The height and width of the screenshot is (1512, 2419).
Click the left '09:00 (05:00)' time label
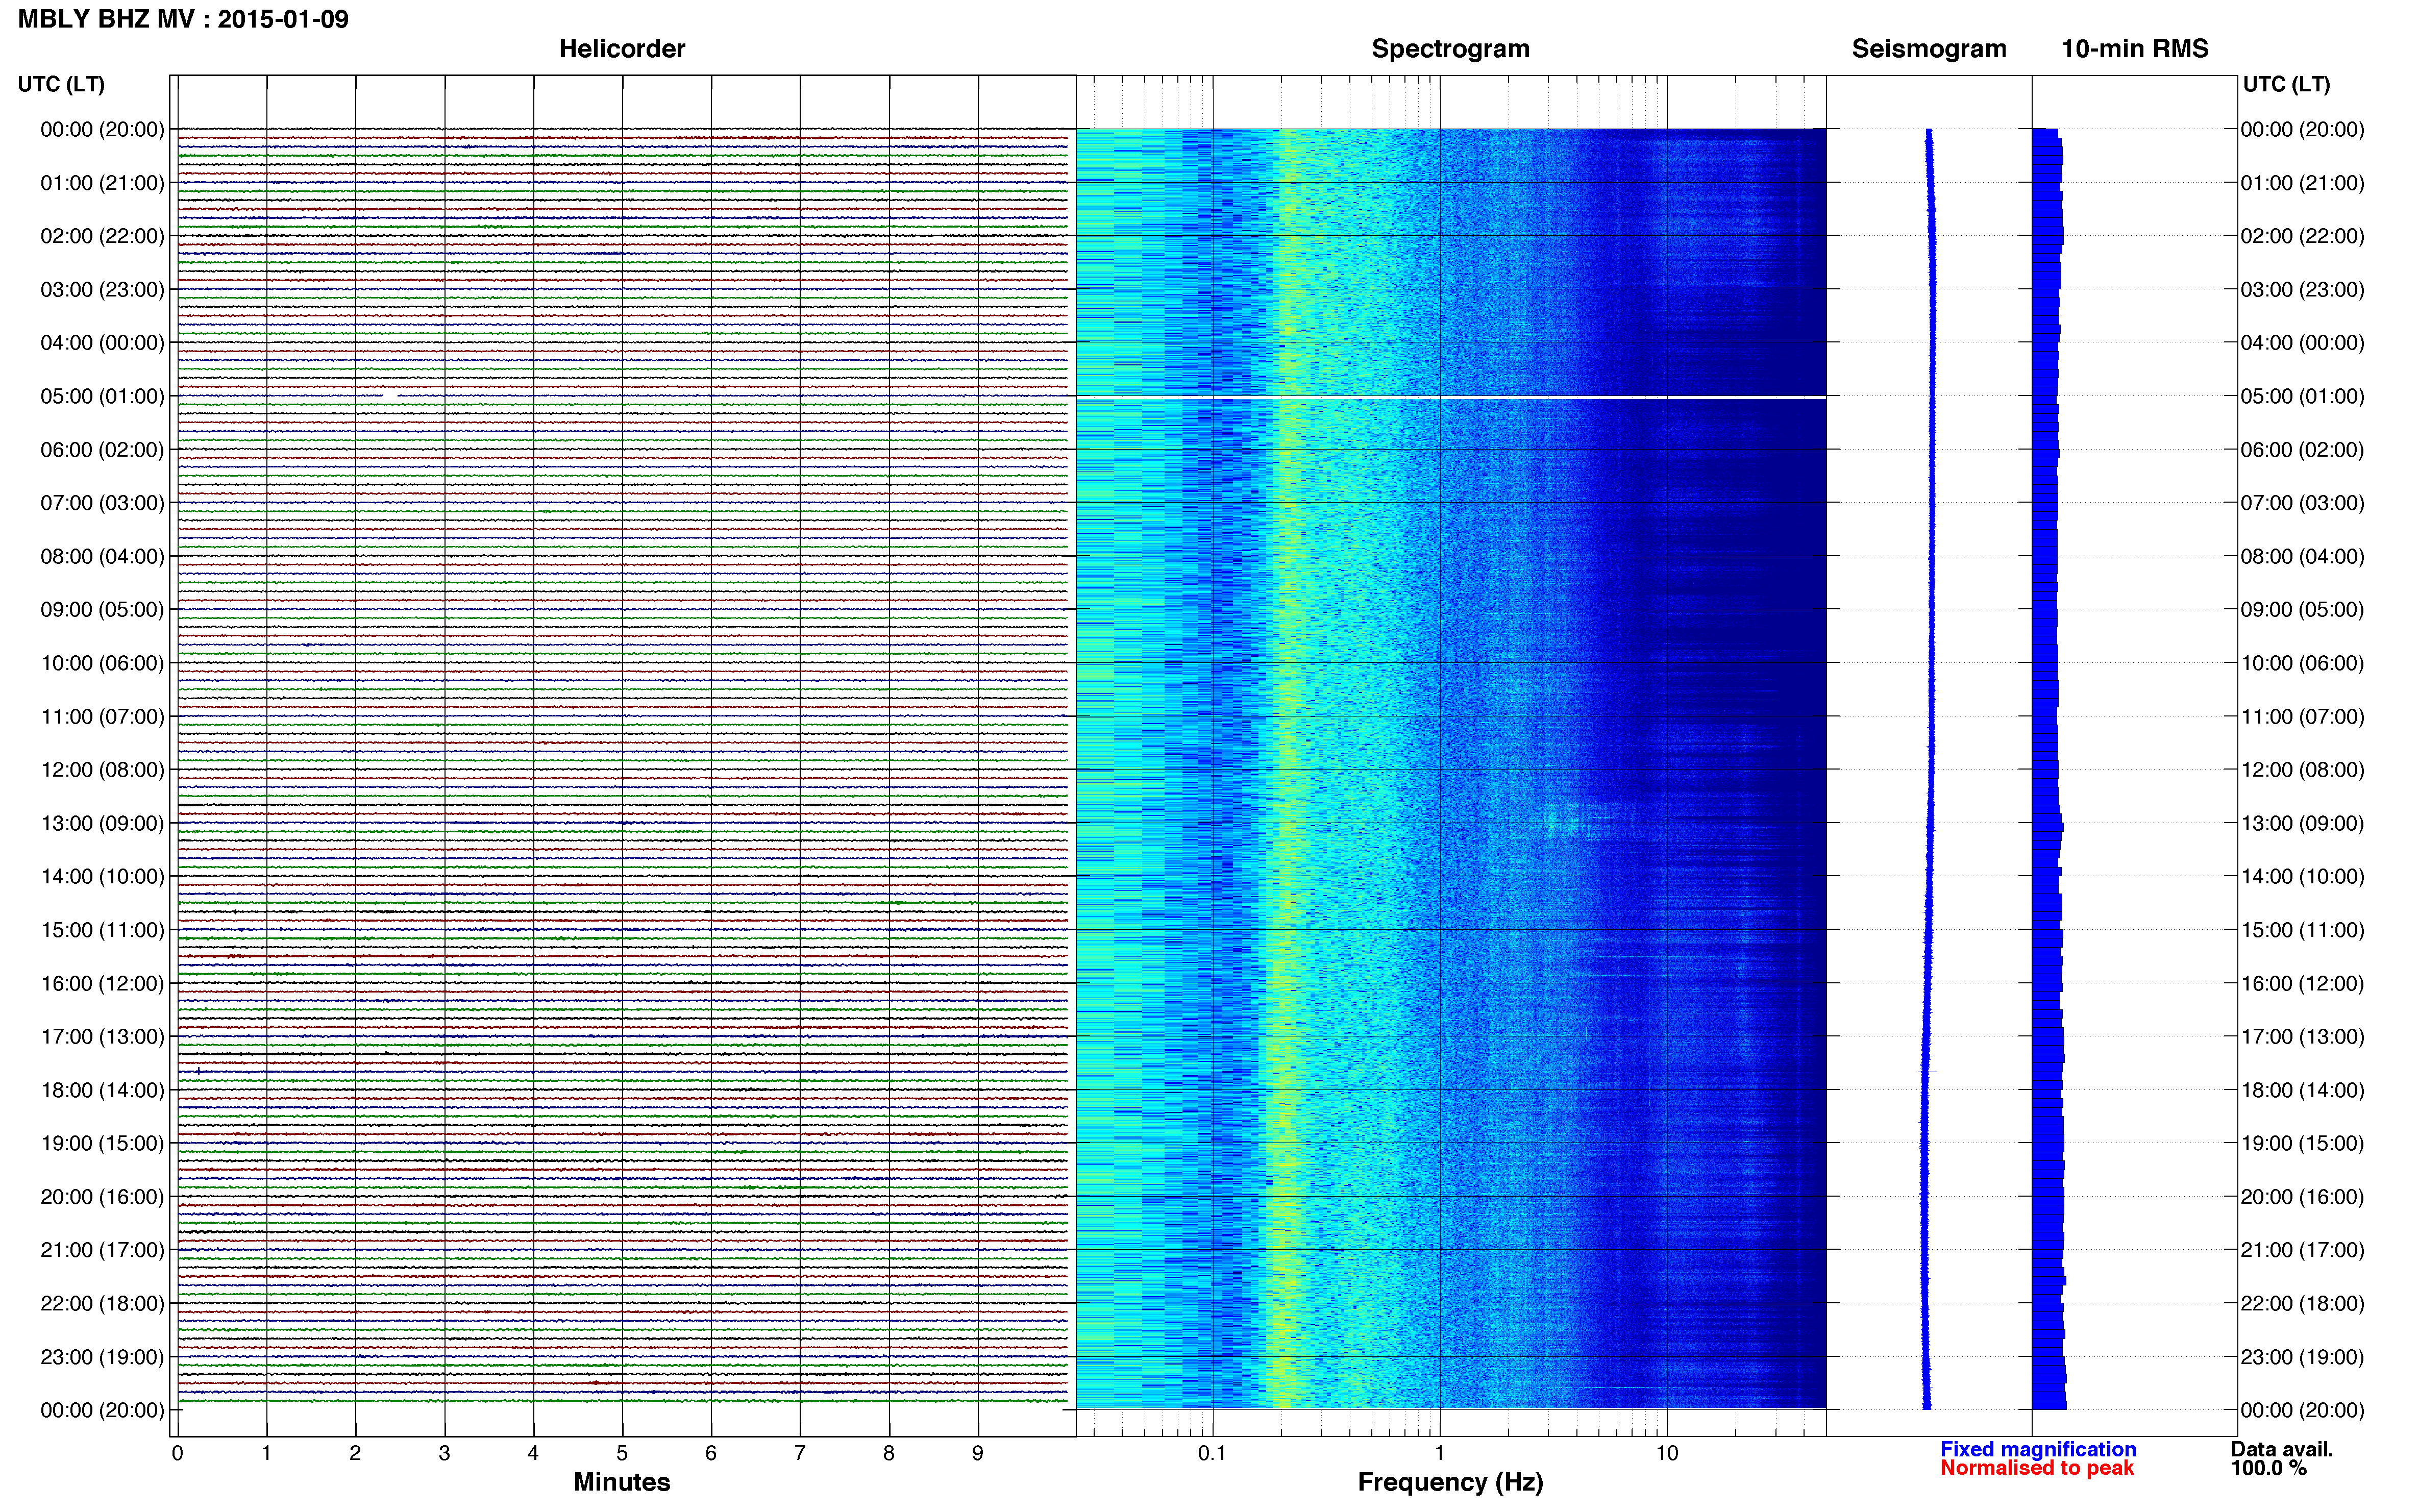point(102,609)
